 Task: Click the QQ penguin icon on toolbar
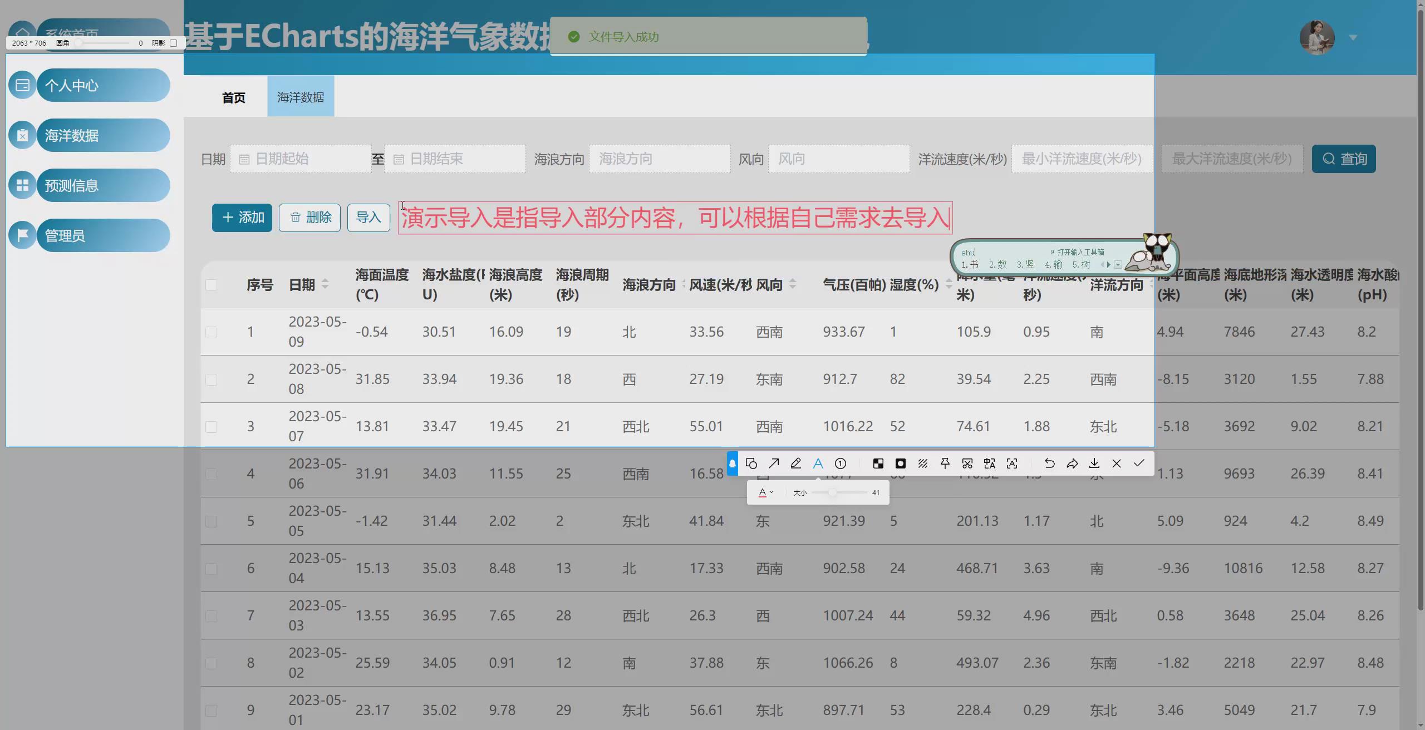(733, 463)
